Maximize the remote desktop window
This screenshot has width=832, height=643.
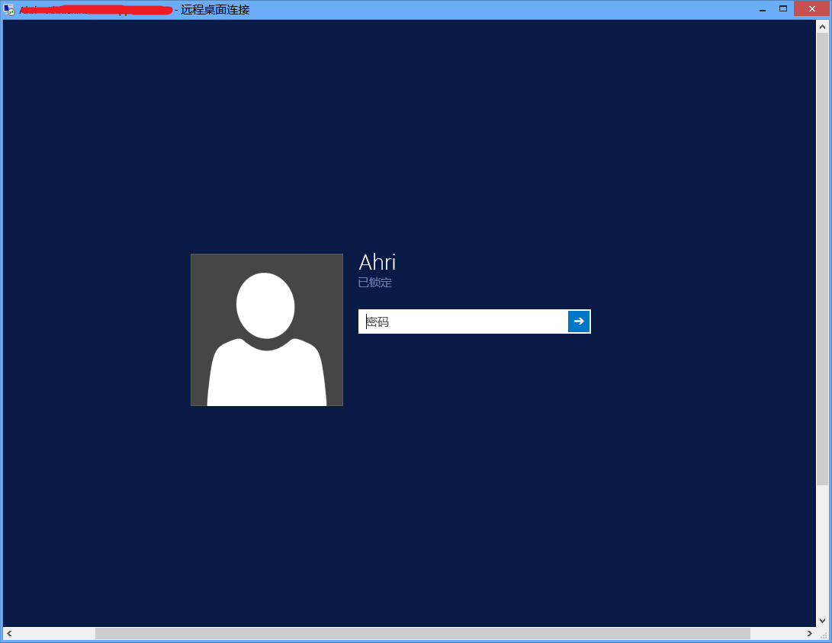pos(782,9)
